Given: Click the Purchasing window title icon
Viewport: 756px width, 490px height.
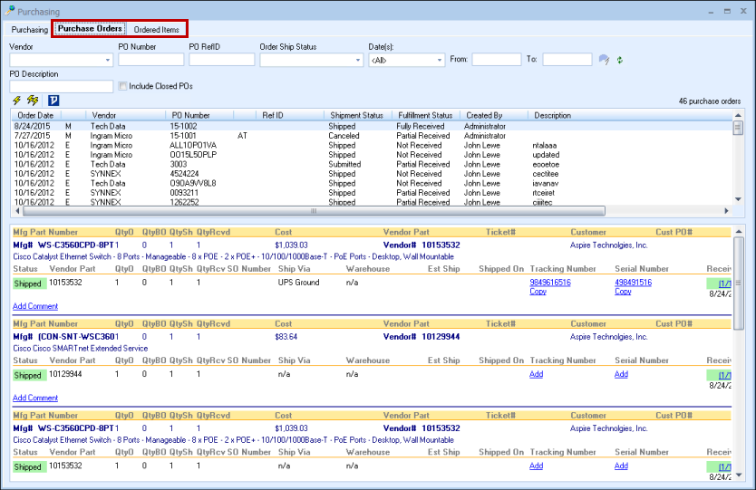Looking at the screenshot, I should click(x=9, y=10).
